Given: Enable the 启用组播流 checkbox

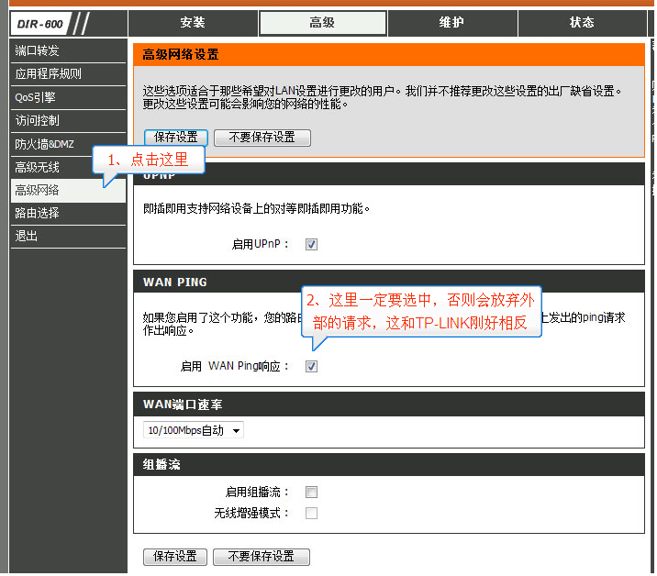Looking at the screenshot, I should [311, 493].
